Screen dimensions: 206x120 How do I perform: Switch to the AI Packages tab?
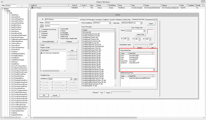click(x=90, y=20)
